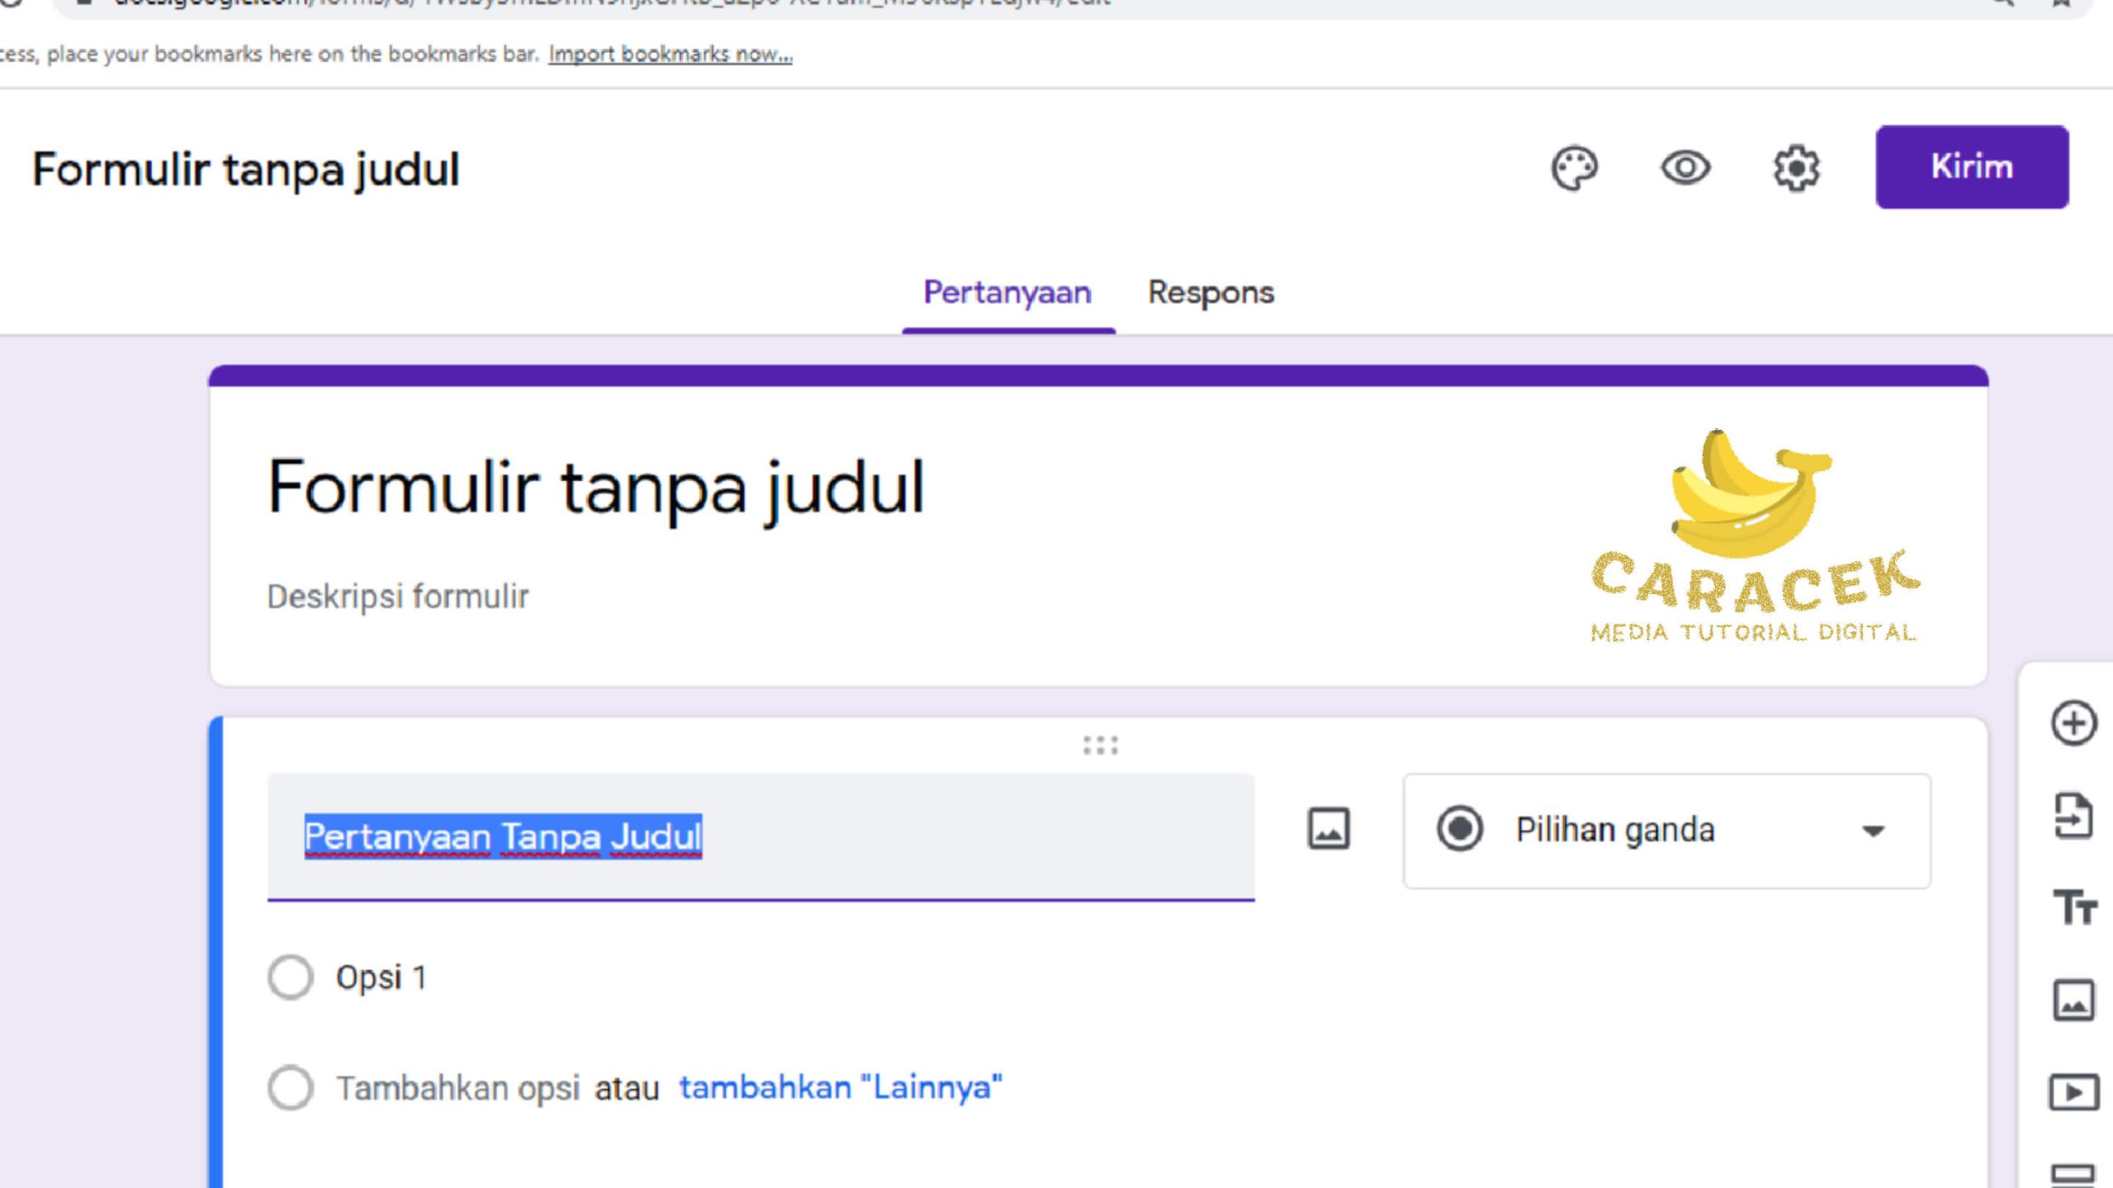
Task: Open the theme customization palette icon
Action: coord(1574,168)
